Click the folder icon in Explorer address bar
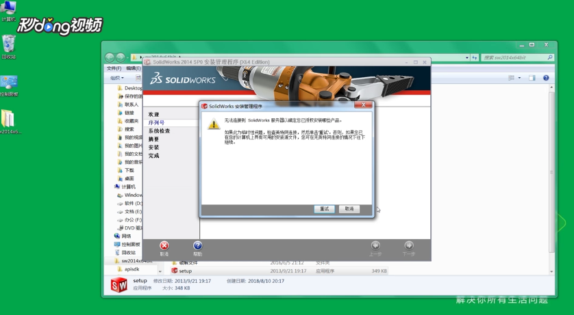The width and height of the screenshot is (574, 315). click(x=134, y=57)
